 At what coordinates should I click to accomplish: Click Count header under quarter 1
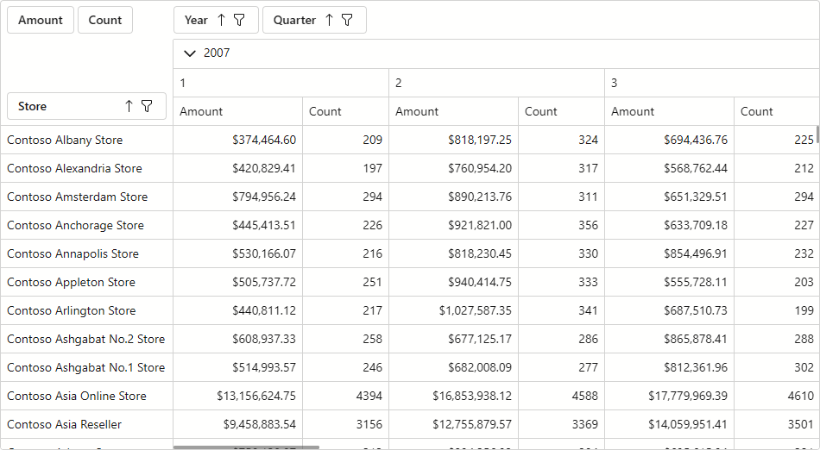click(x=345, y=111)
